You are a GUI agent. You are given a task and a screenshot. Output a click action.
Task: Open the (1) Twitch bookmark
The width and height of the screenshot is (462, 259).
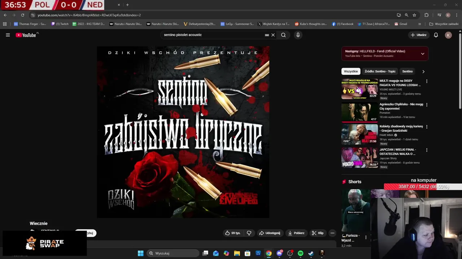point(60,24)
